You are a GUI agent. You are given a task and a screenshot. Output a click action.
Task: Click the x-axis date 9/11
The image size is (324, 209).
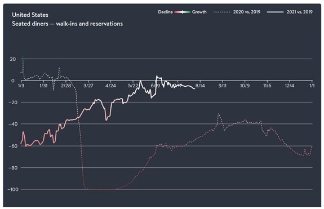223,86
